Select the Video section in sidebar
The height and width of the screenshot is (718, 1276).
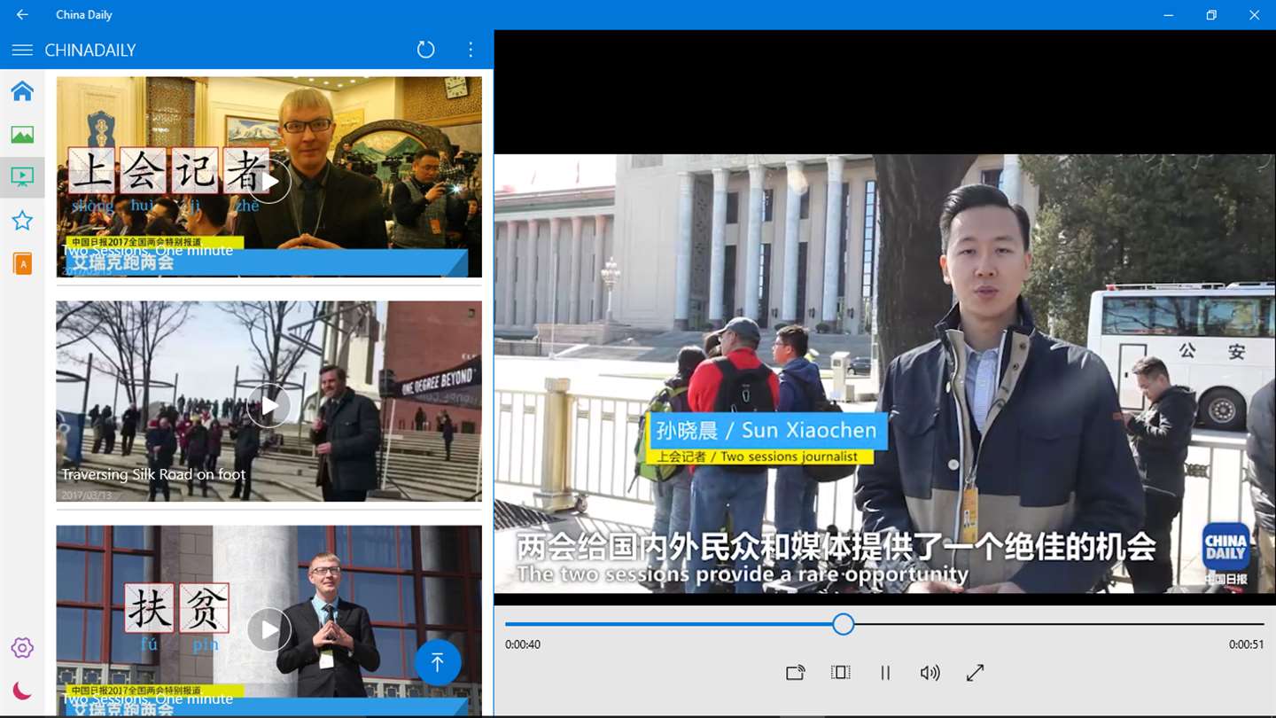click(22, 177)
